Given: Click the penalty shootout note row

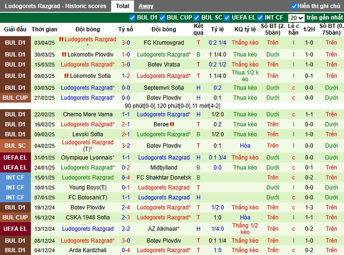Looking at the screenshot, I should click(x=172, y=106).
